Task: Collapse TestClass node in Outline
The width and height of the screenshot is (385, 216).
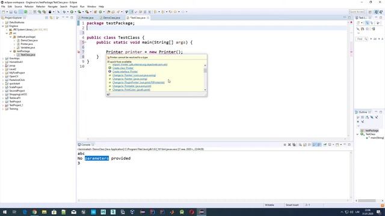Action: pos(358,134)
